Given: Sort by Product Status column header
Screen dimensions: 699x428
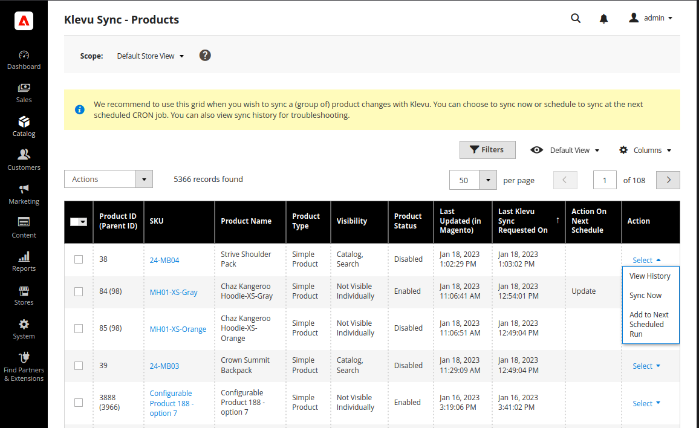Looking at the screenshot, I should [411, 221].
